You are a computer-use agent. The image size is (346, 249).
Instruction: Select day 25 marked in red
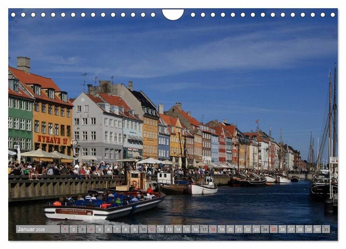click(x=274, y=229)
